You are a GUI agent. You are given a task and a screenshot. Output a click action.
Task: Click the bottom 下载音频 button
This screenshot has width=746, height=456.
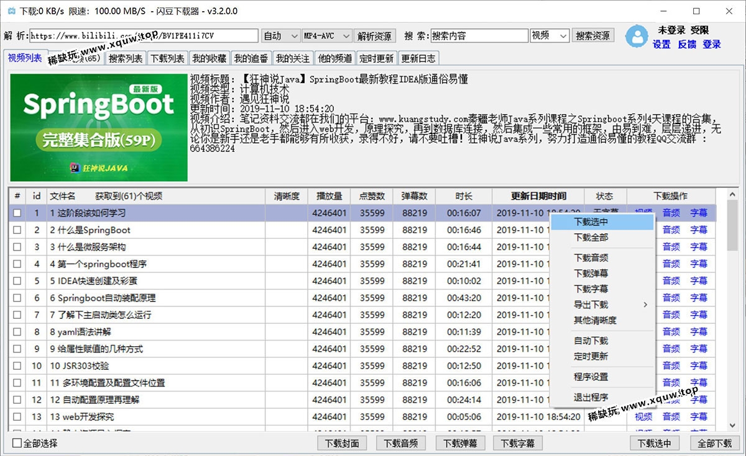click(x=400, y=443)
